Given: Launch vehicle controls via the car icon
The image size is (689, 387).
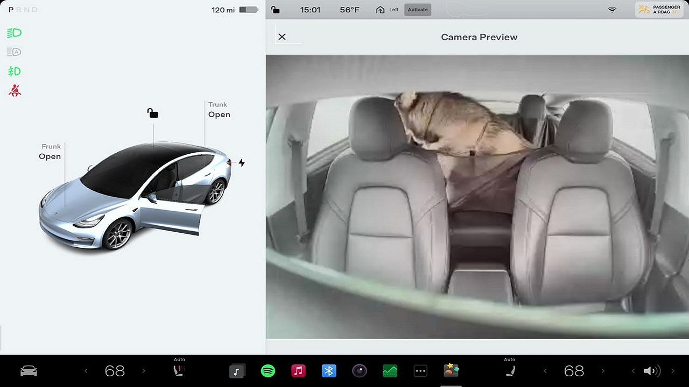Looking at the screenshot, I should click(x=29, y=370).
